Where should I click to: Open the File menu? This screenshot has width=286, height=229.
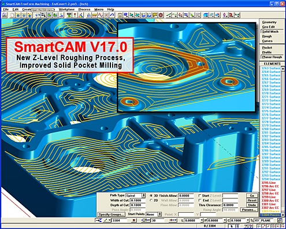(x=6, y=9)
